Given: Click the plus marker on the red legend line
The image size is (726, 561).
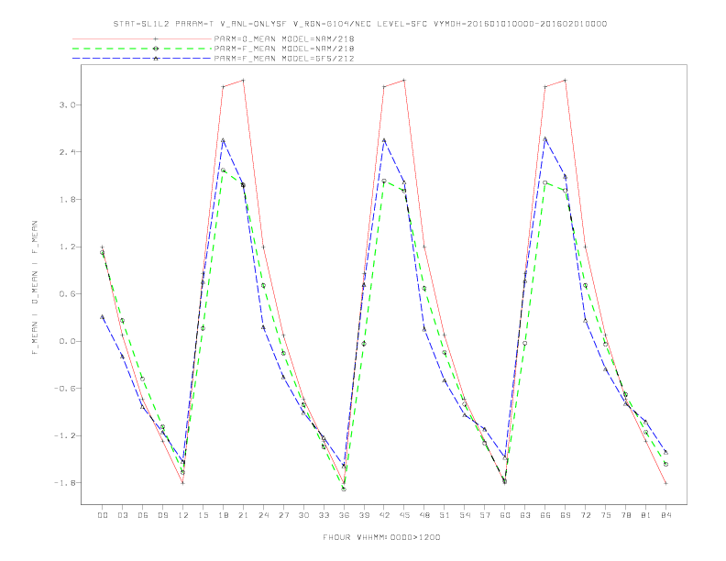Looking at the screenshot, I should tap(156, 38).
